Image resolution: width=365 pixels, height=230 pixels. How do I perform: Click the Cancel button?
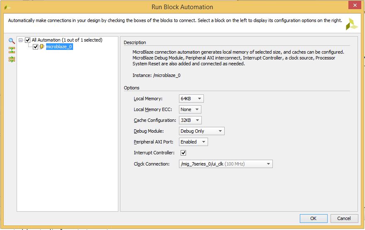click(344, 219)
